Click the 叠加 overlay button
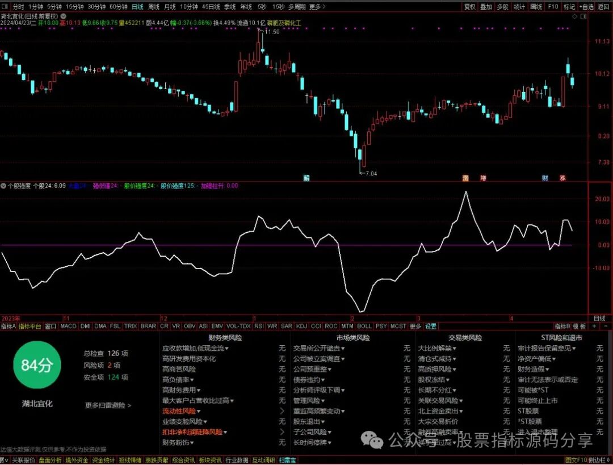This screenshot has height=465, width=613. [486, 7]
